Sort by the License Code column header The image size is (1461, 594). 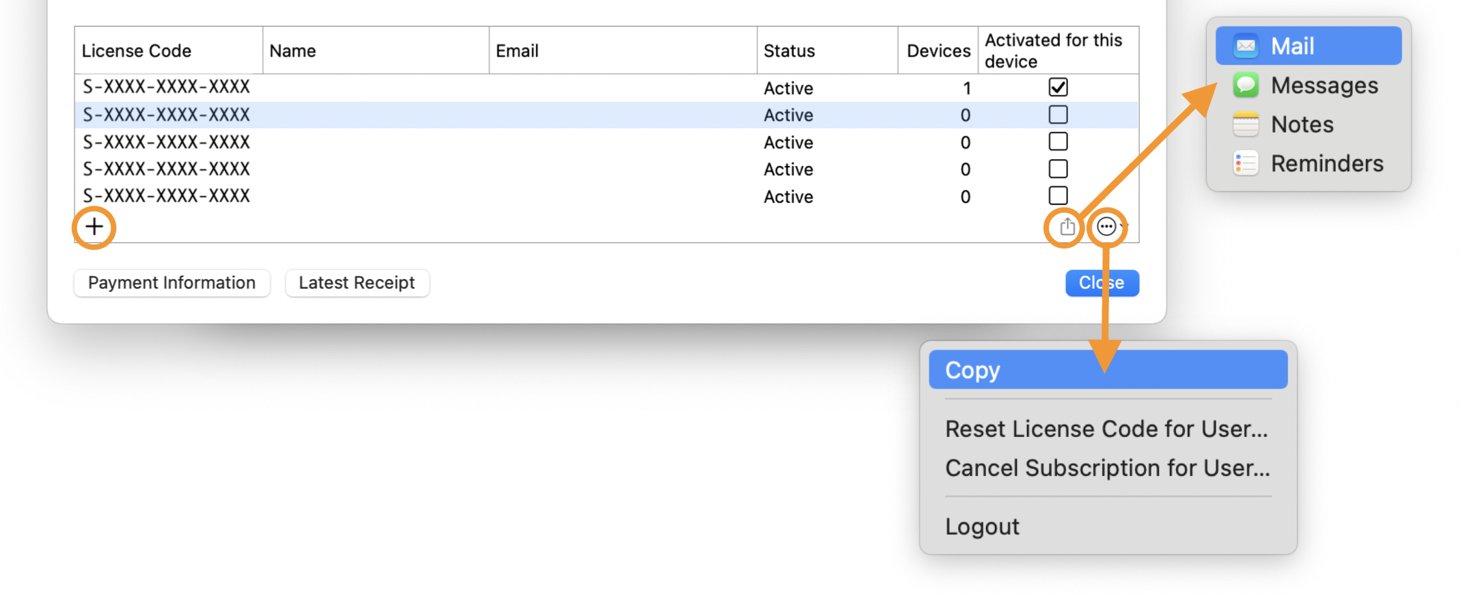169,51
